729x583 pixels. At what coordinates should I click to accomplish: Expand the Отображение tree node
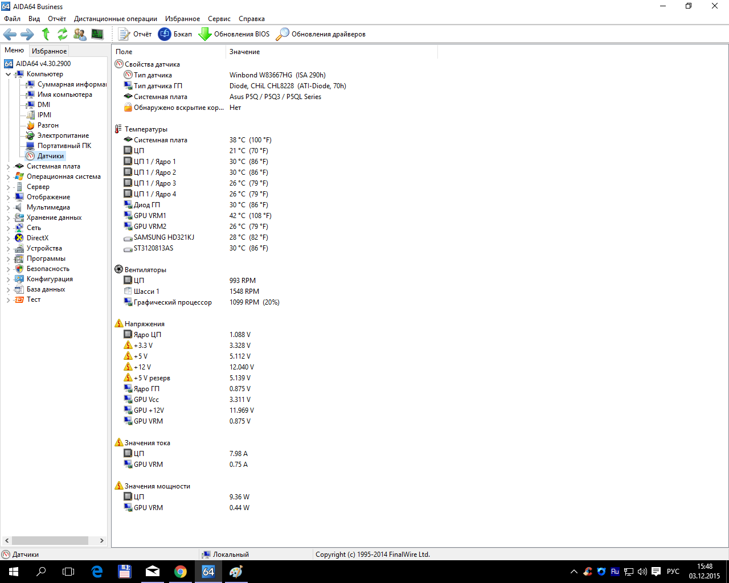[8, 197]
